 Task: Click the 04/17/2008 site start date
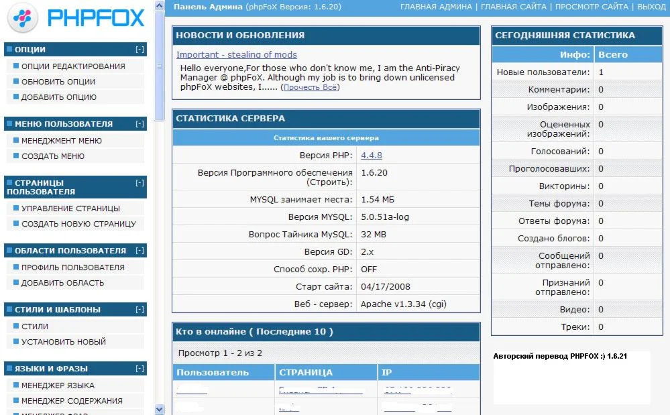tap(386, 286)
